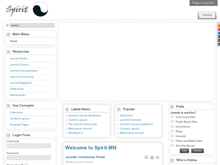Open the Joomla! Community Portal article title
Viewport: 220px width, 165px height.
[85, 157]
